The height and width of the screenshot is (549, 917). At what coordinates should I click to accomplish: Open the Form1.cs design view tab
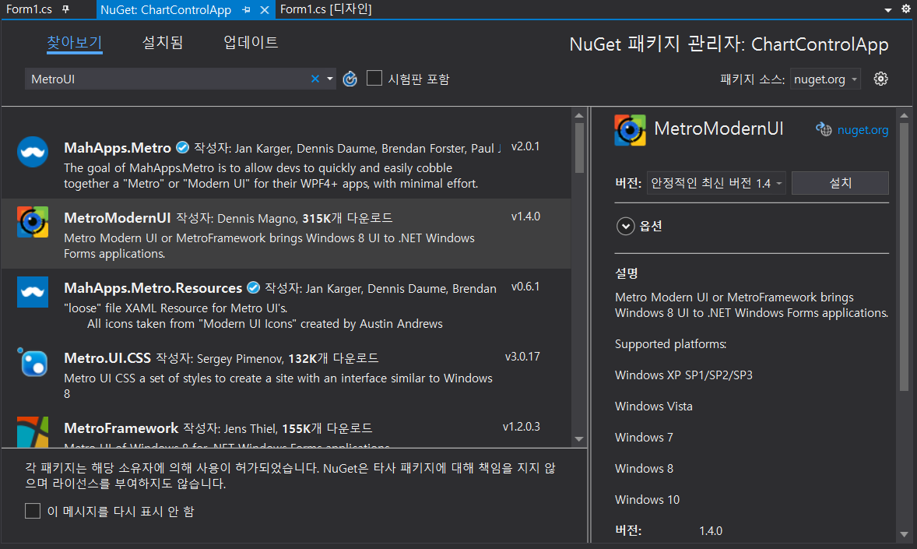click(x=325, y=9)
